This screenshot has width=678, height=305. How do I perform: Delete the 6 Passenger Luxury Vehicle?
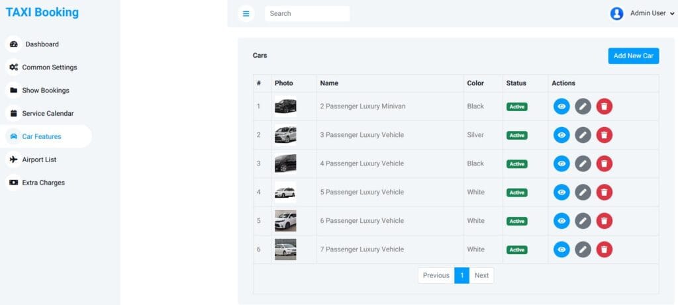point(604,221)
